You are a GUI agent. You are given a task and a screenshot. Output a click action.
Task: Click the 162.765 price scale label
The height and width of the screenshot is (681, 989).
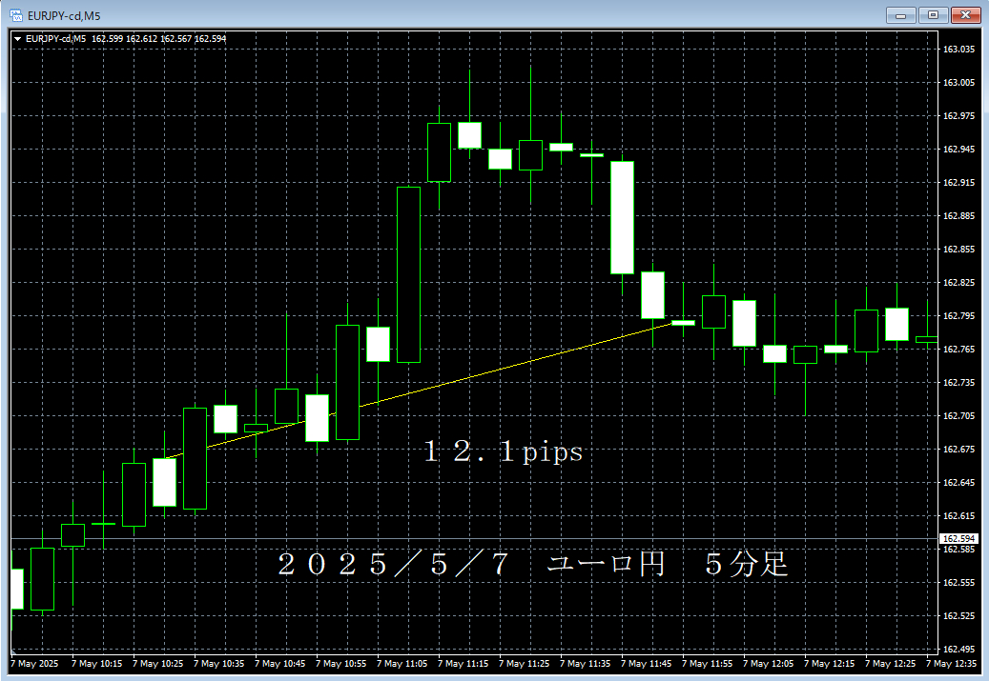[x=958, y=349]
